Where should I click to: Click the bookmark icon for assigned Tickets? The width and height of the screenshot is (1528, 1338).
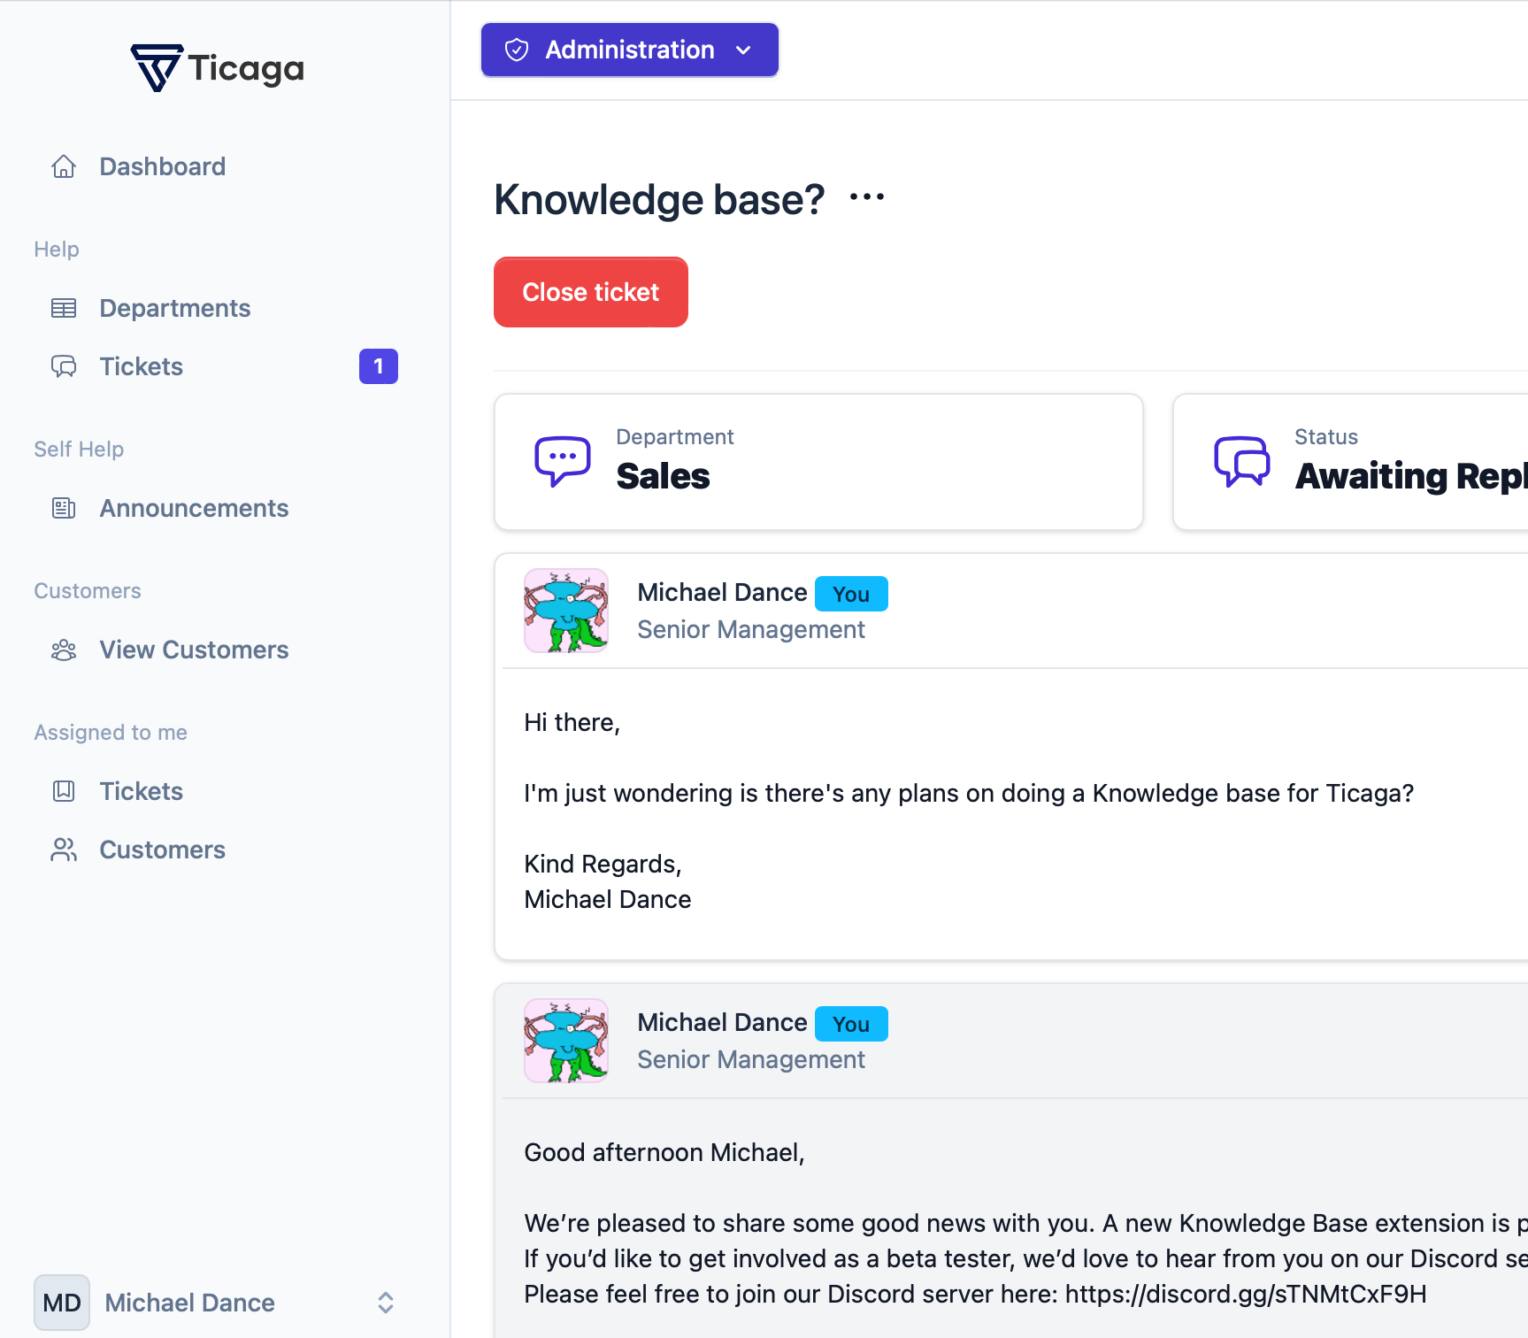pyautogui.click(x=64, y=791)
